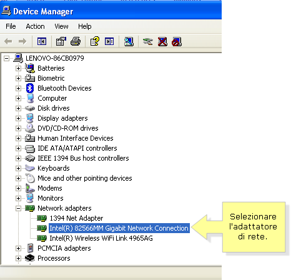This screenshot has width=306, height=280.
Task: Expand the Processors category
Action: coord(18,258)
